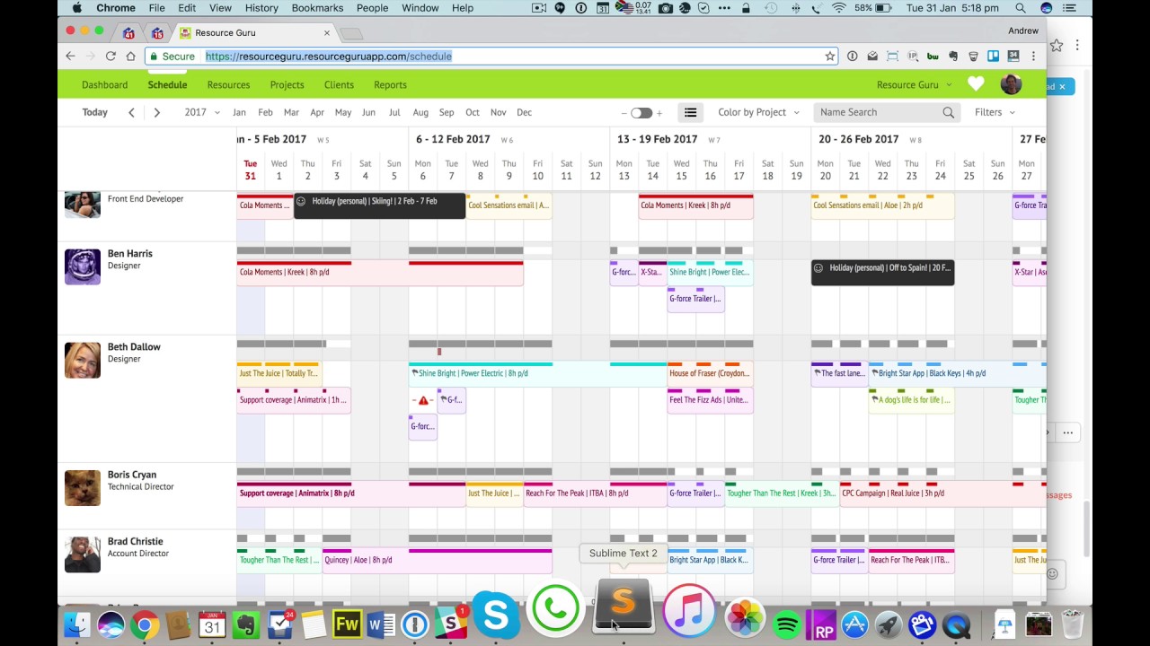Bookmark page with the star icon
The image size is (1150, 646).
pos(829,56)
